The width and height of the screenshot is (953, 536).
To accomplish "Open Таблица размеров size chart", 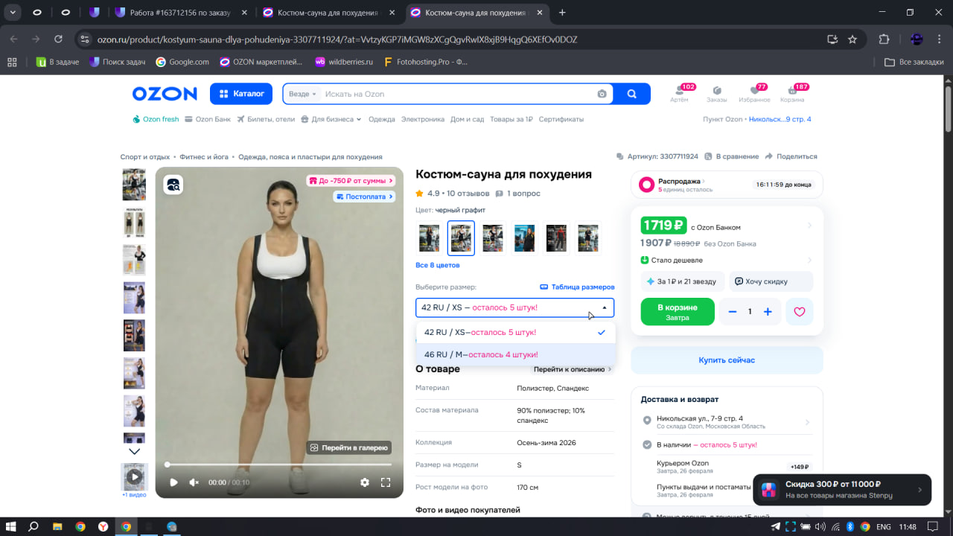I will coord(577,287).
